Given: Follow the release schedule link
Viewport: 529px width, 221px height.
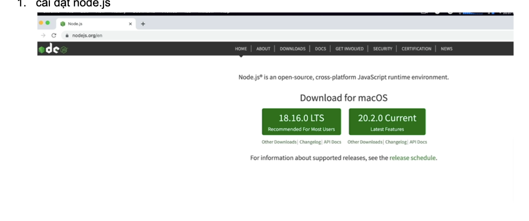Looking at the screenshot, I should 413,158.
